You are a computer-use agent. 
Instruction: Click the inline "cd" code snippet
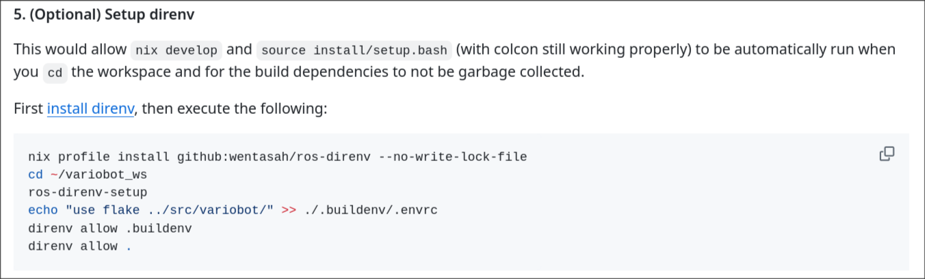[55, 73]
